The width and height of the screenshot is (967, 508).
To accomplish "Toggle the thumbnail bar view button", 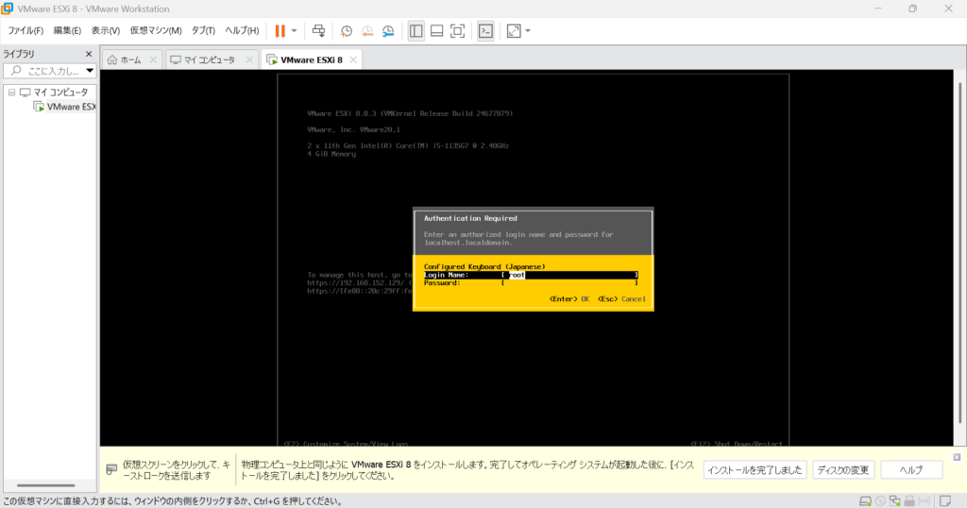I will (x=436, y=31).
